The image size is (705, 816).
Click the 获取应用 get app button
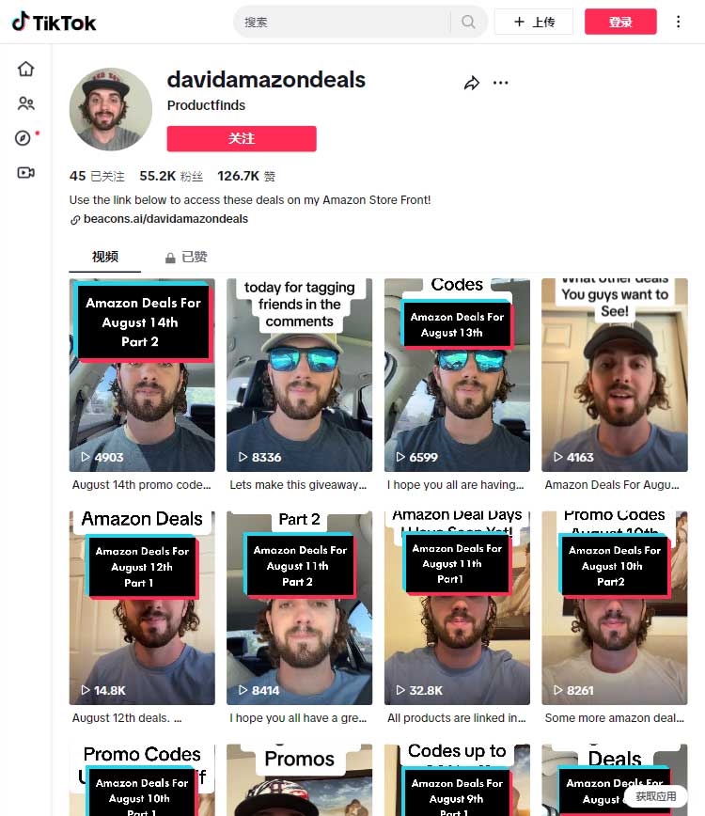tap(655, 796)
